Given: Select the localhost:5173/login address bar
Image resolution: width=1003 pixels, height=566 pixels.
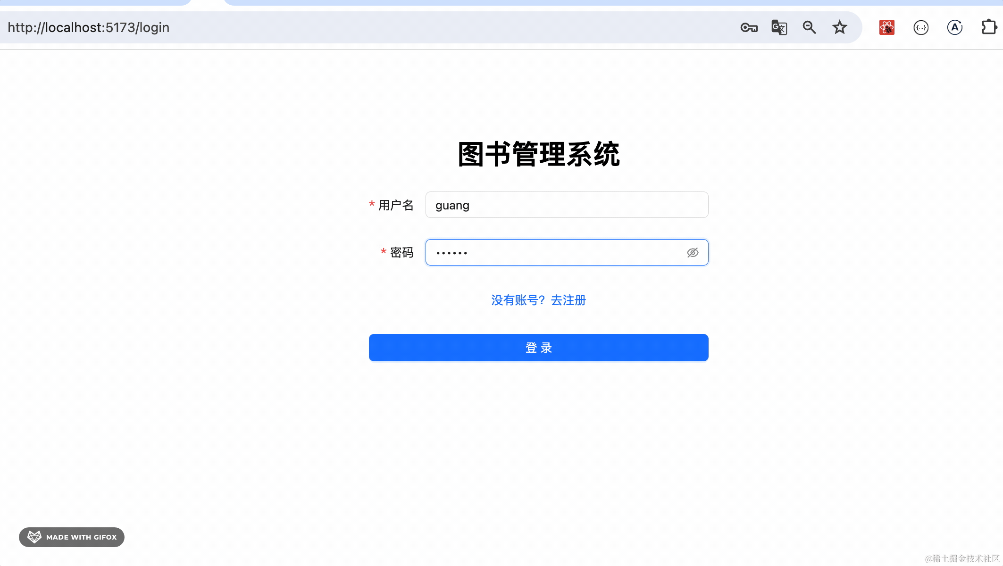Looking at the screenshot, I should click(330, 28).
